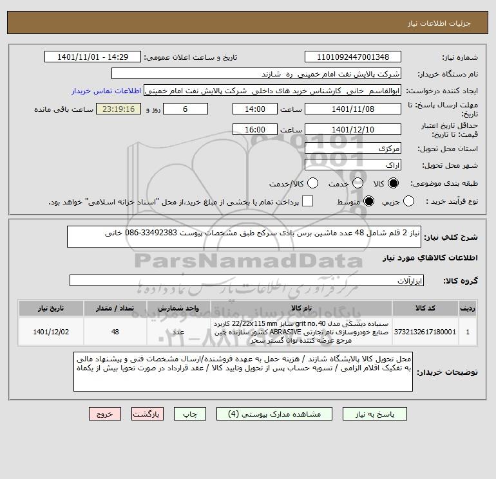Click the request number field
496x479 pixels.
pyautogui.click(x=353, y=57)
